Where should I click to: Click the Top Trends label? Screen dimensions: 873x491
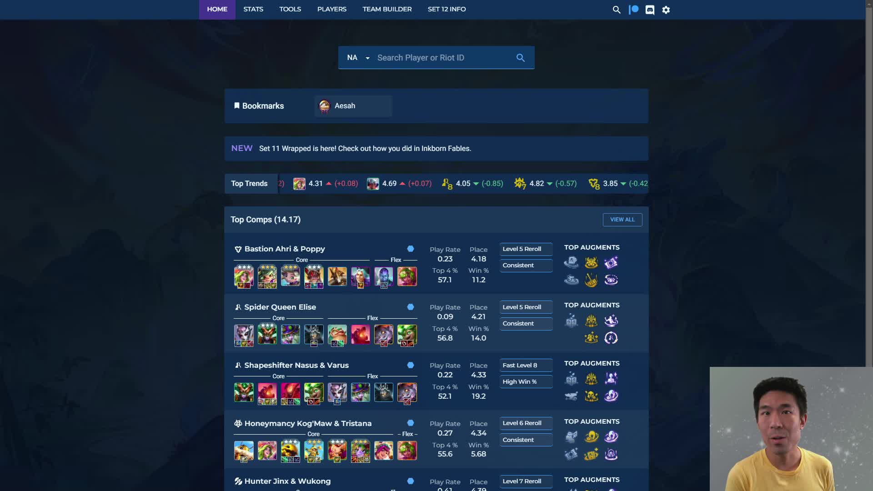click(249, 184)
